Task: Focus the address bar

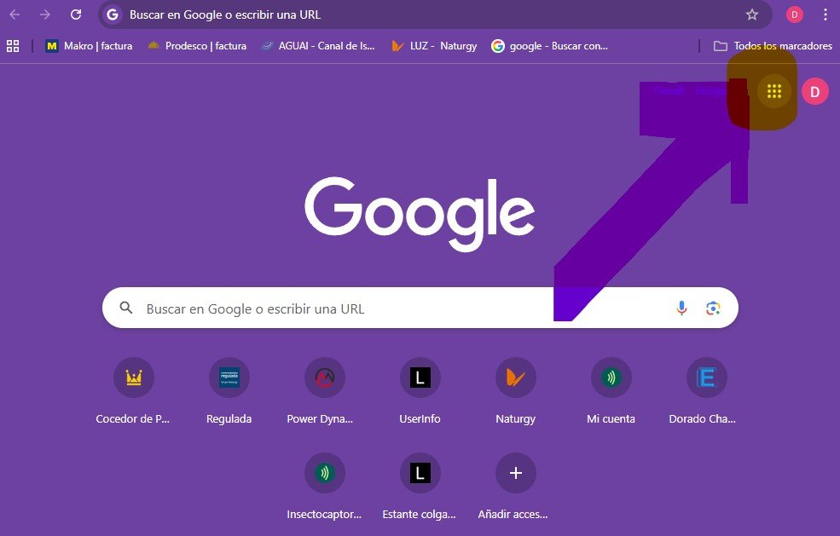Action: (426, 14)
